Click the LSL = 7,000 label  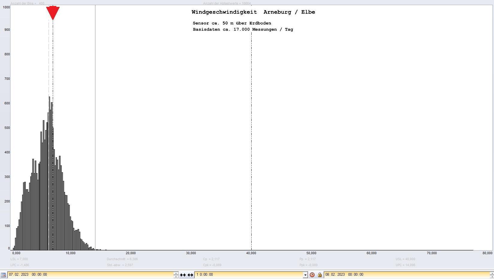(19, 259)
